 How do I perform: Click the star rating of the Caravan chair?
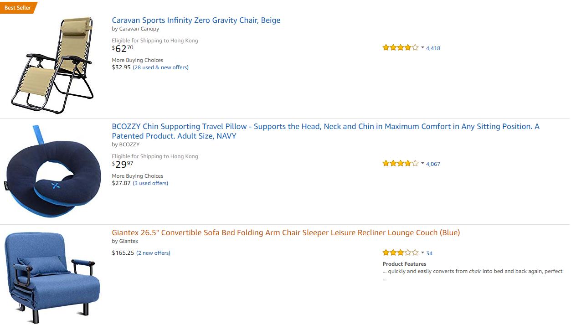tap(400, 47)
